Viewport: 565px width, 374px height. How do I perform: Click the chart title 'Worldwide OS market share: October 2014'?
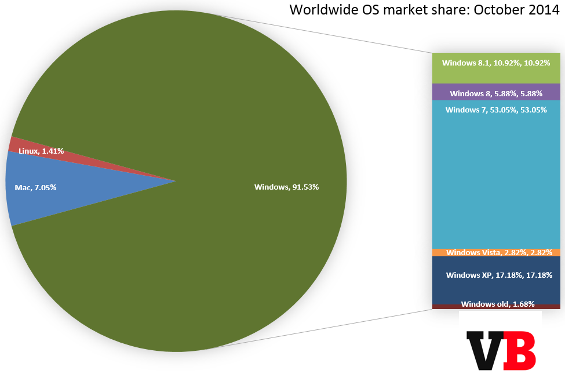click(x=424, y=10)
